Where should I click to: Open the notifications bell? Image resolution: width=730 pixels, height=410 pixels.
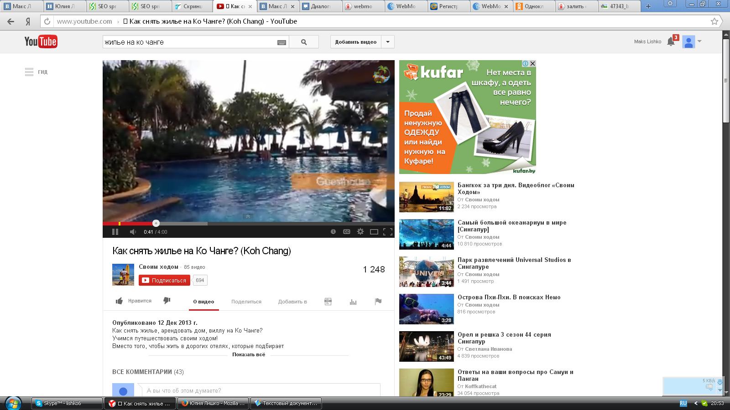pos(671,41)
